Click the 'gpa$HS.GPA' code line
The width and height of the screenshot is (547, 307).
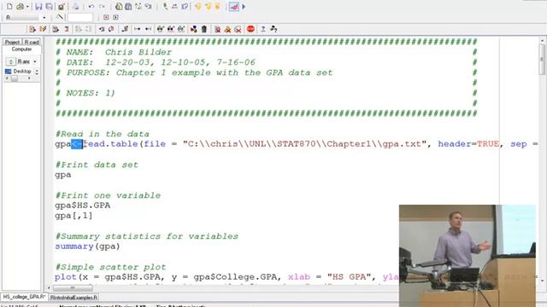click(x=83, y=206)
